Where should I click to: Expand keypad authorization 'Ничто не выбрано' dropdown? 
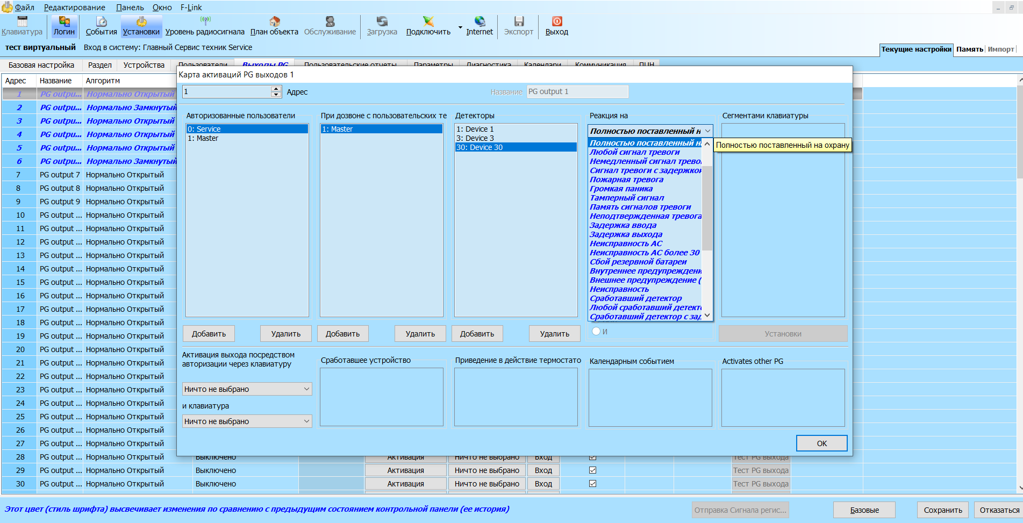(x=247, y=389)
